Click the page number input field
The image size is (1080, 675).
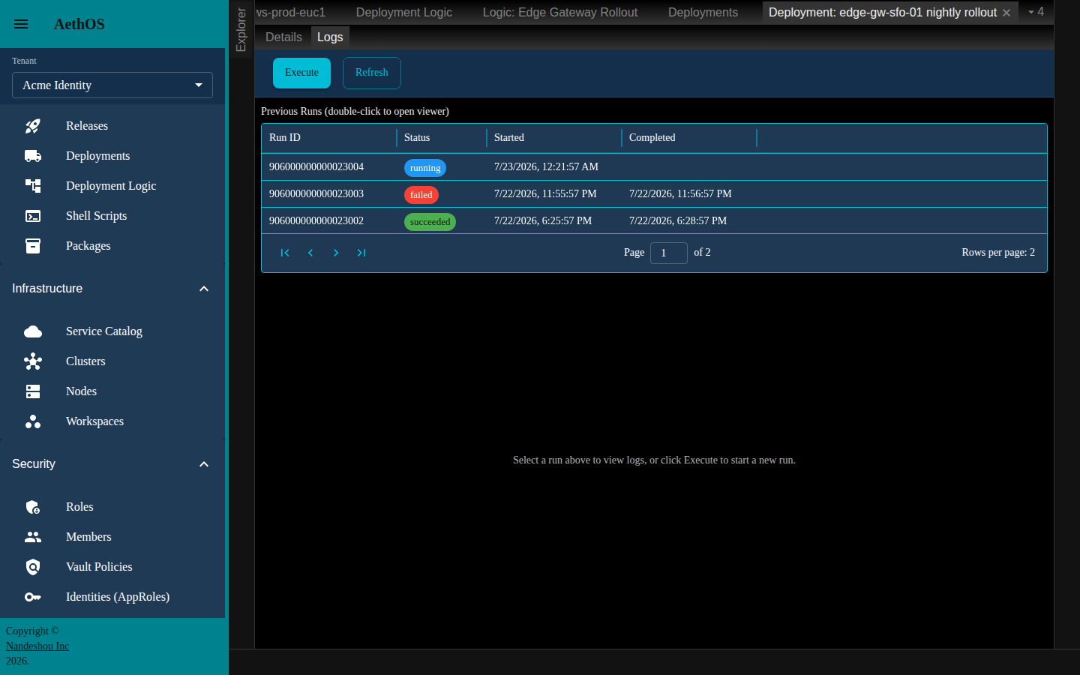(x=669, y=253)
